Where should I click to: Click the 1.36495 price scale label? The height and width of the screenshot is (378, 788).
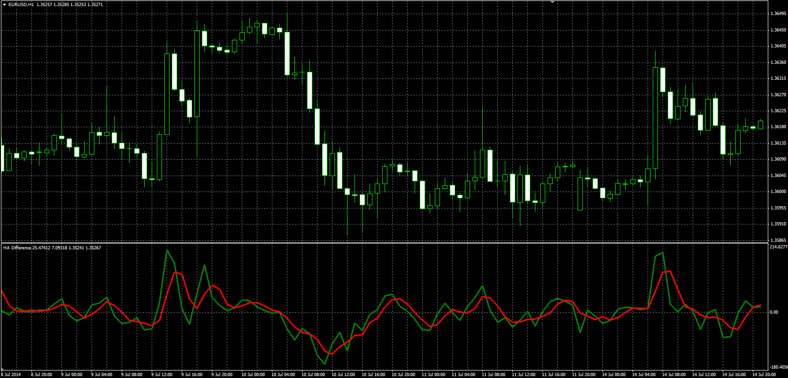click(x=778, y=14)
